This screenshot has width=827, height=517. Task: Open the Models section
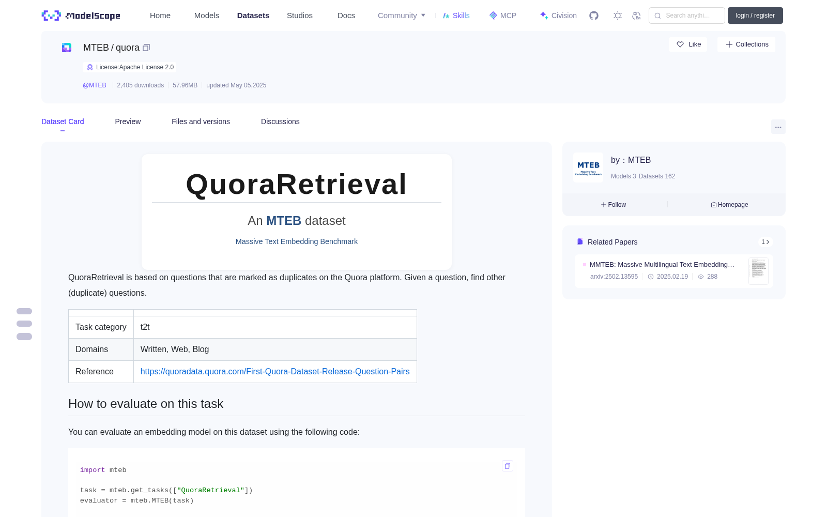(207, 16)
